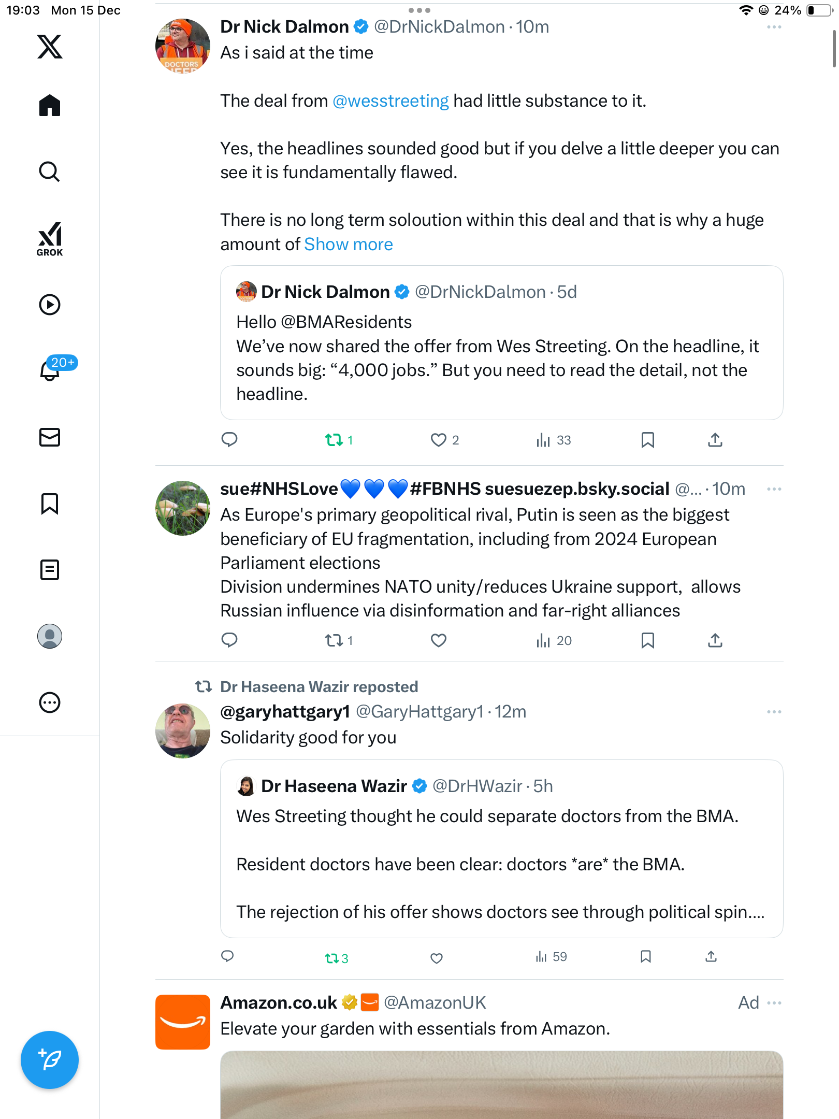Expand Dr Nick Dalmon's post with Show more
Screen dimensions: 839x1119
tap(348, 245)
